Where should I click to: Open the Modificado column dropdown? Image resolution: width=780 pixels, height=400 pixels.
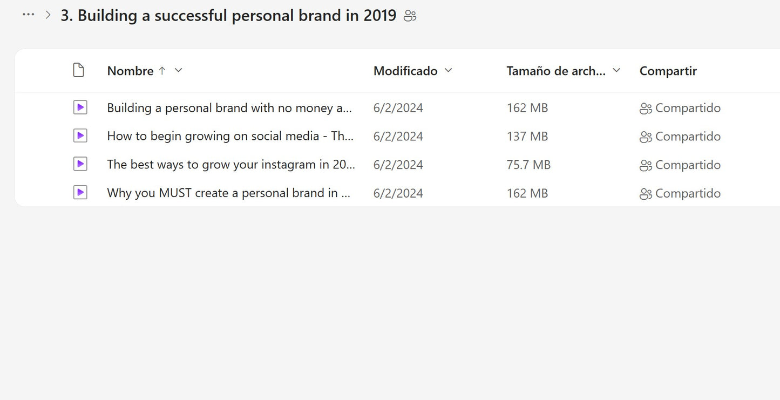(x=448, y=71)
